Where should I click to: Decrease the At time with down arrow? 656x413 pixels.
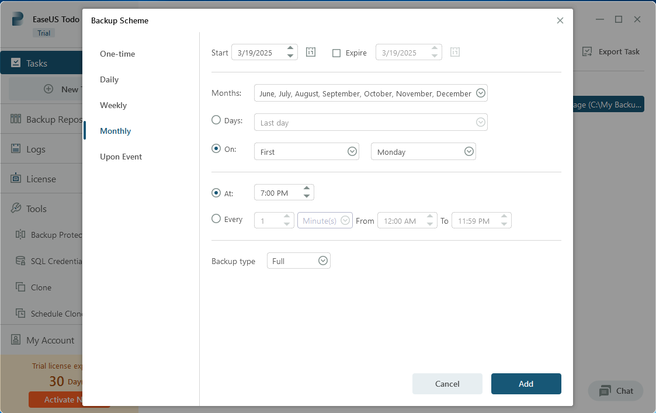(x=306, y=196)
